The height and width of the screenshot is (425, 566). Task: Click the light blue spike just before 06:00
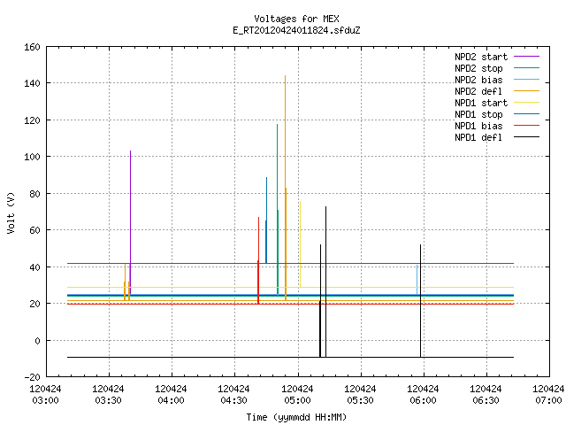pos(417,280)
